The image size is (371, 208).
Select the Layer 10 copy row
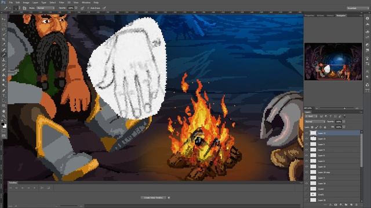[332, 172]
